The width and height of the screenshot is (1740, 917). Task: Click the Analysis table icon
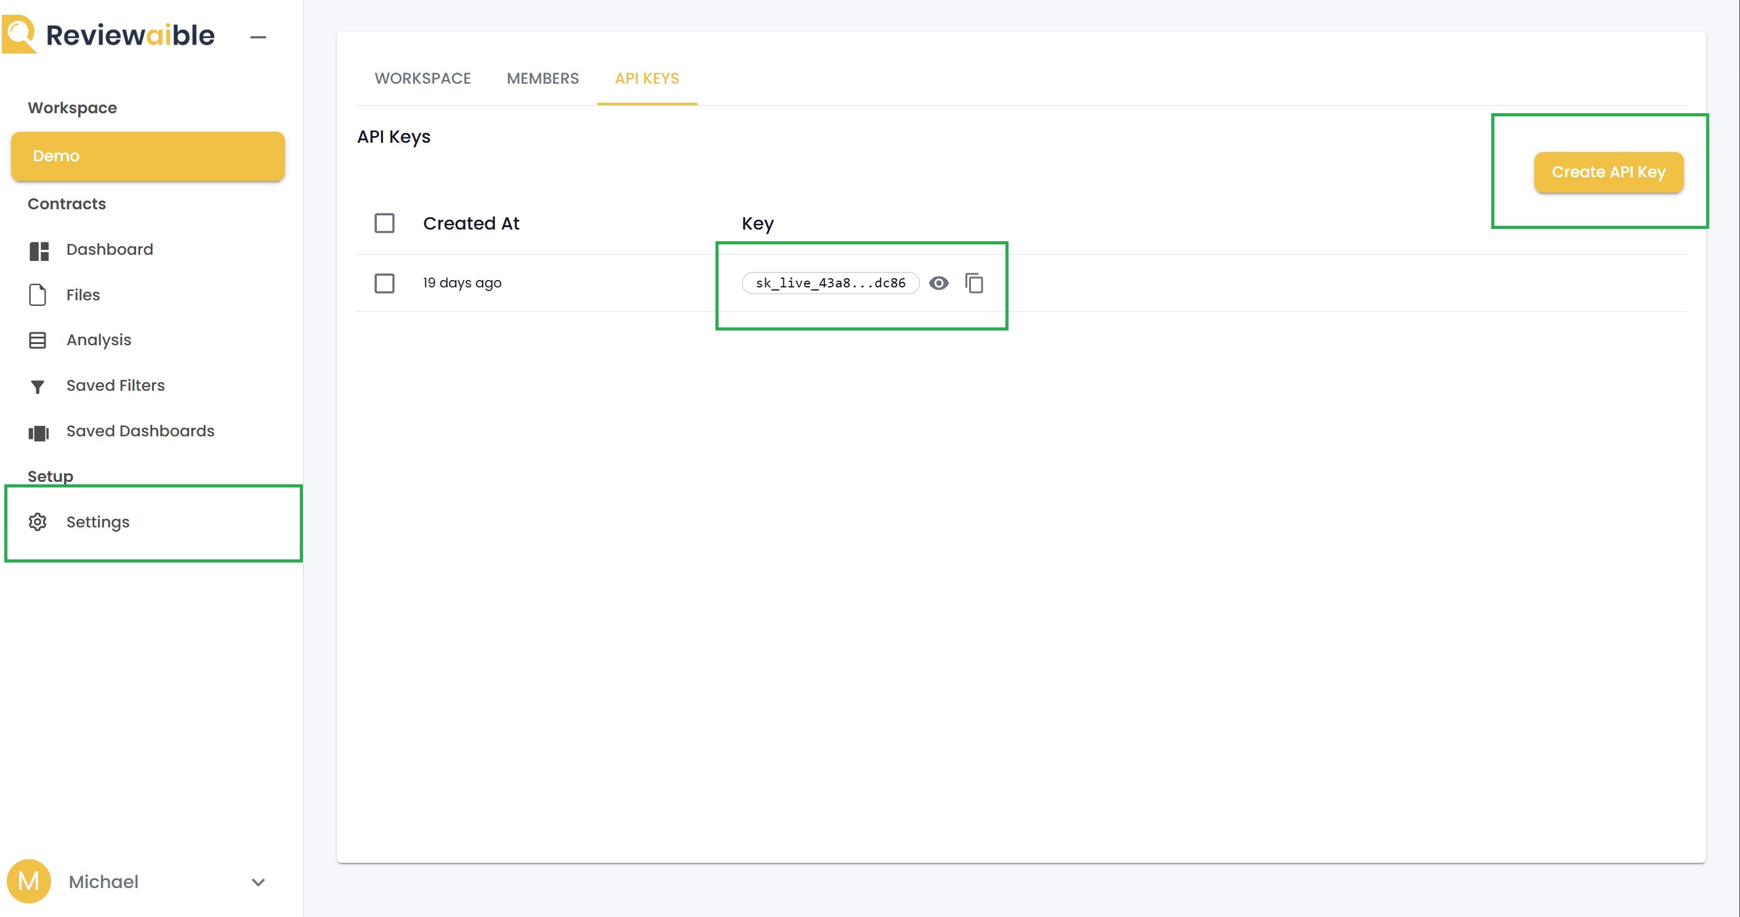(x=38, y=340)
